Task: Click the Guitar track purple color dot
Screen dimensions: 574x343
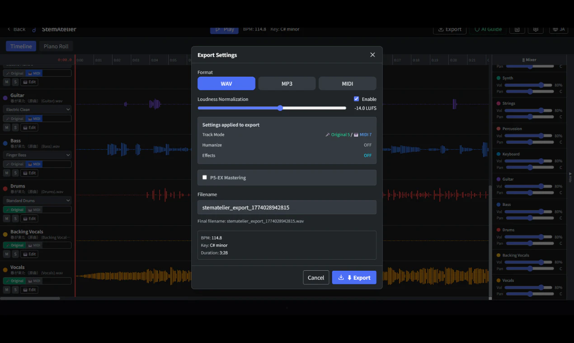Action: 5,97
